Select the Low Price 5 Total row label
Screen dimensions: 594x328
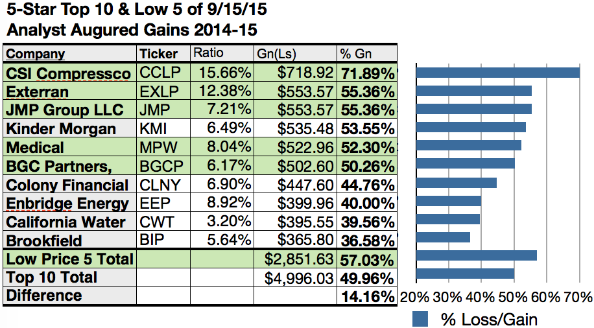(x=69, y=259)
